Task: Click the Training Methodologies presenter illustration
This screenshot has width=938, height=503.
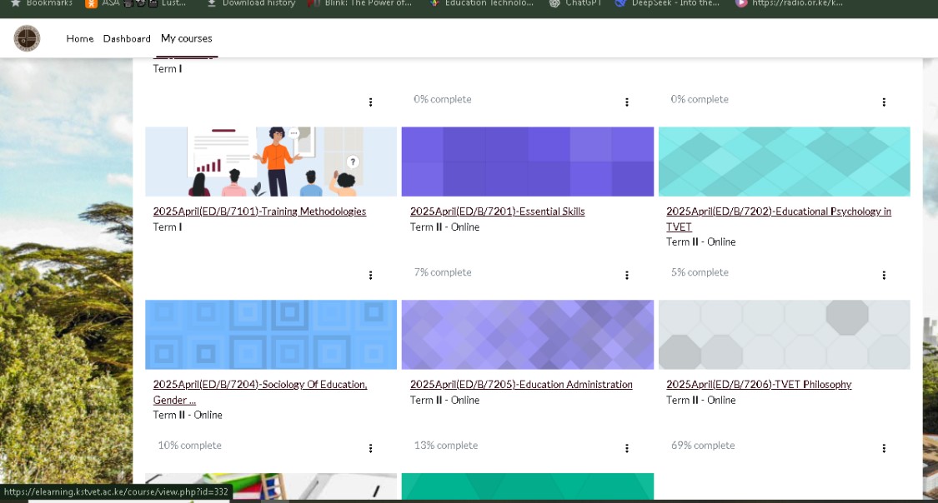Action: [271, 162]
